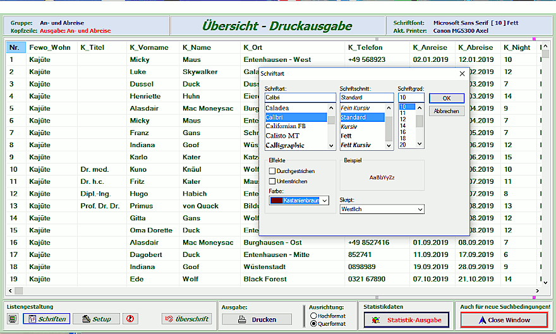Click the red circular icon beside Setup
Viewport: 556px width, 334px height.
(130, 319)
